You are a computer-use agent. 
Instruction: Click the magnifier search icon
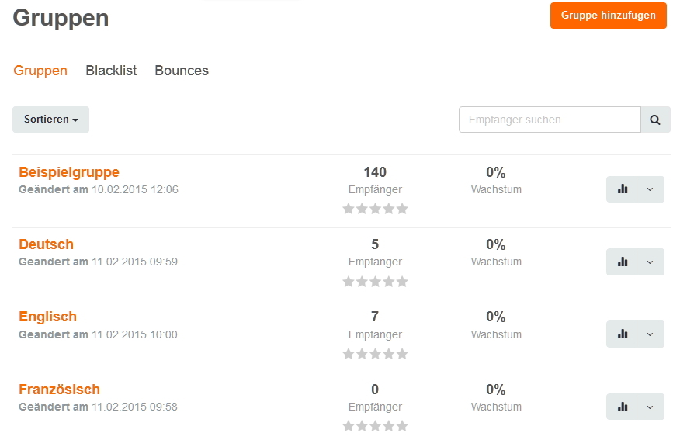655,120
